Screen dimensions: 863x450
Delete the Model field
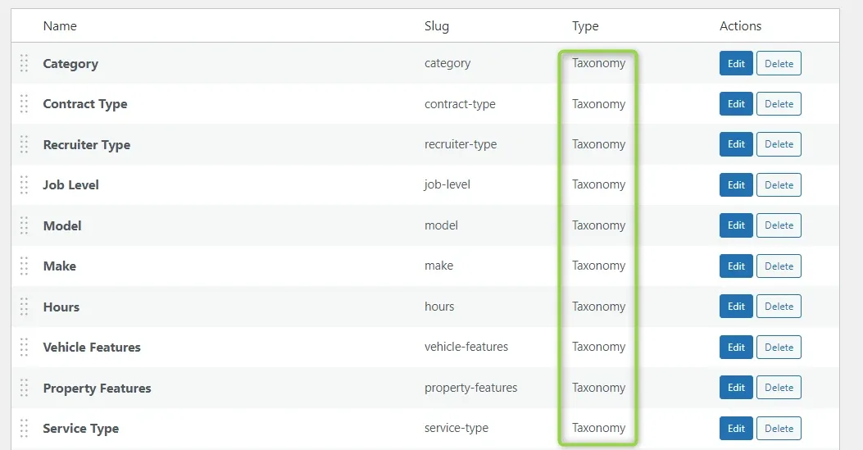click(779, 225)
